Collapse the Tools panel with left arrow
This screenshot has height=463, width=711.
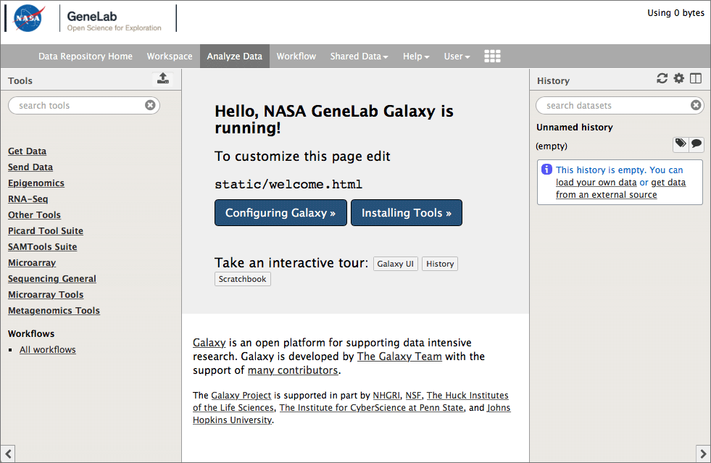click(x=8, y=454)
